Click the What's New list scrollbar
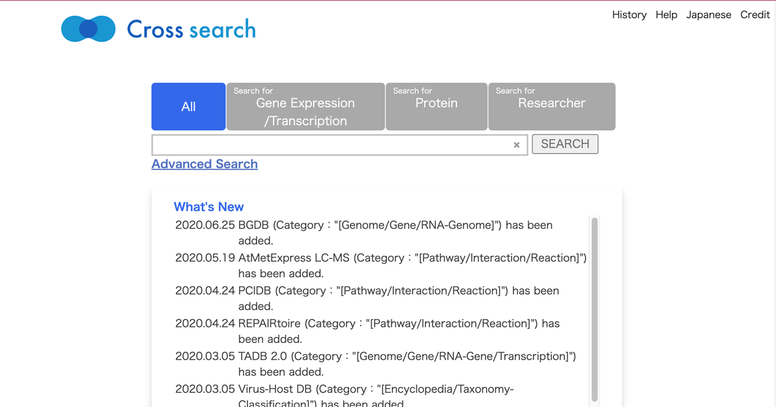Viewport: 776px width, 407px height. [x=594, y=309]
